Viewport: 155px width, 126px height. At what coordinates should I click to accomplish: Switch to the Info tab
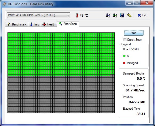click(x=34, y=24)
